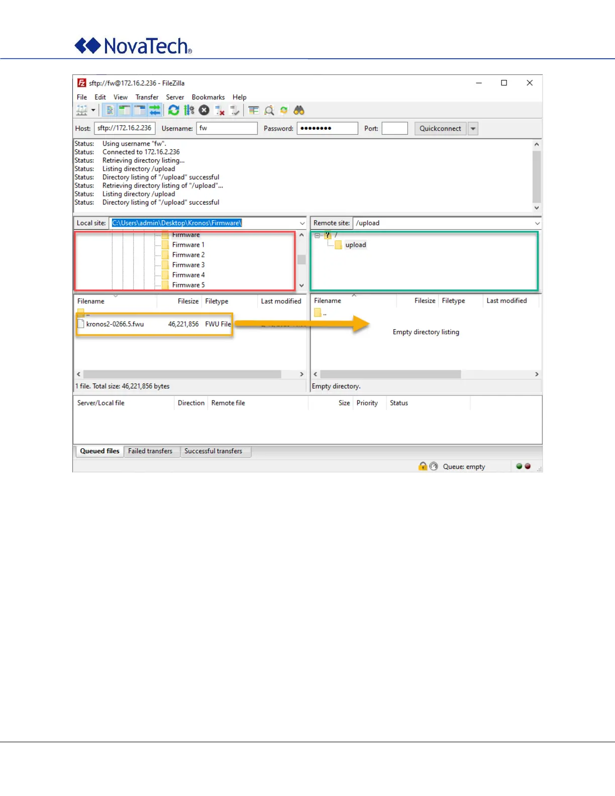Screen dimensions: 615x796
Task: Reconnect to the last server
Action: [235, 110]
